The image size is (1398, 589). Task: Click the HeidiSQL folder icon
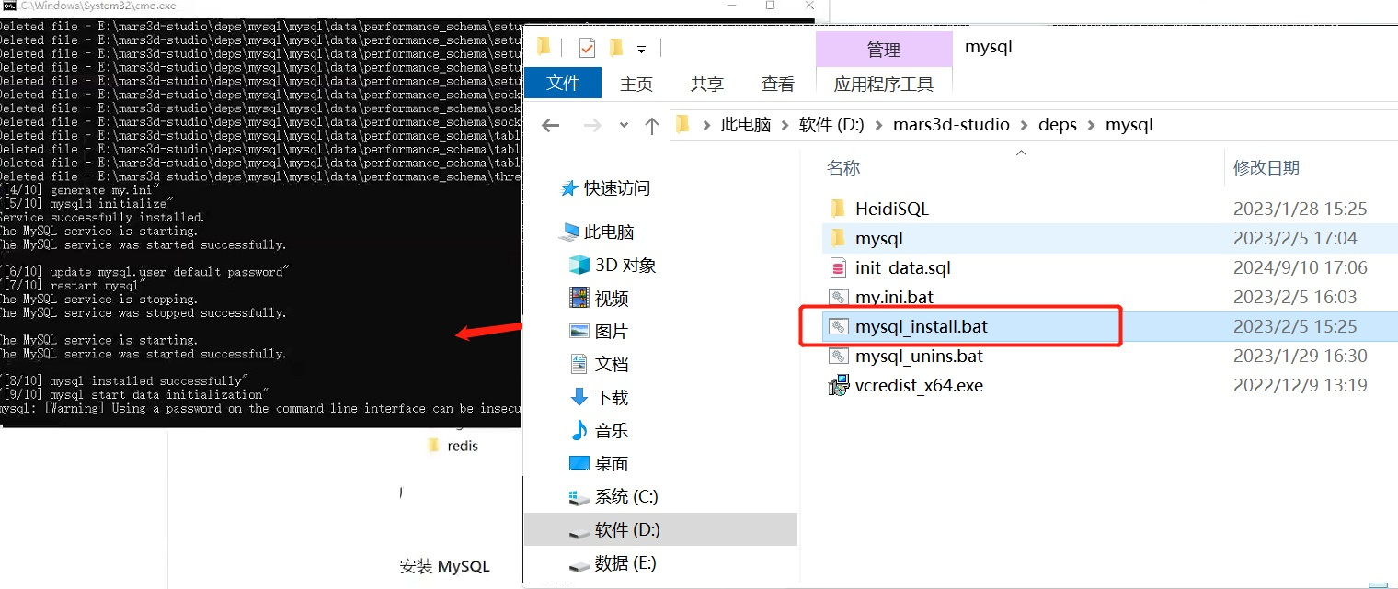click(x=838, y=209)
